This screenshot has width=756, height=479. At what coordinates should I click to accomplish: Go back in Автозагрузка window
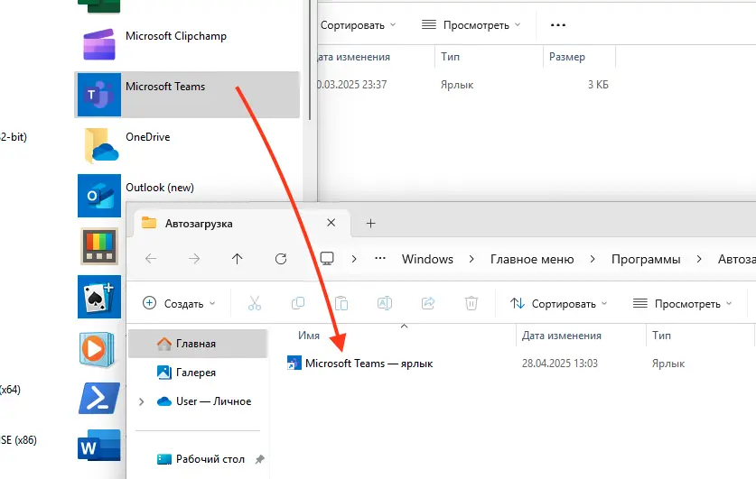(x=151, y=259)
